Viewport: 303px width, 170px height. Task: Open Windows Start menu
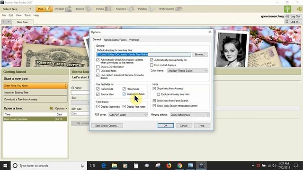[5, 166]
